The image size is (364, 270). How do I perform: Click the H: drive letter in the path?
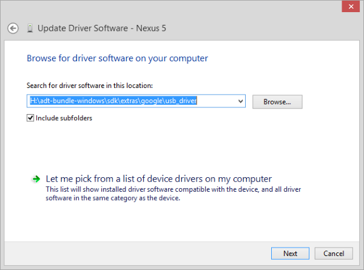click(x=33, y=101)
